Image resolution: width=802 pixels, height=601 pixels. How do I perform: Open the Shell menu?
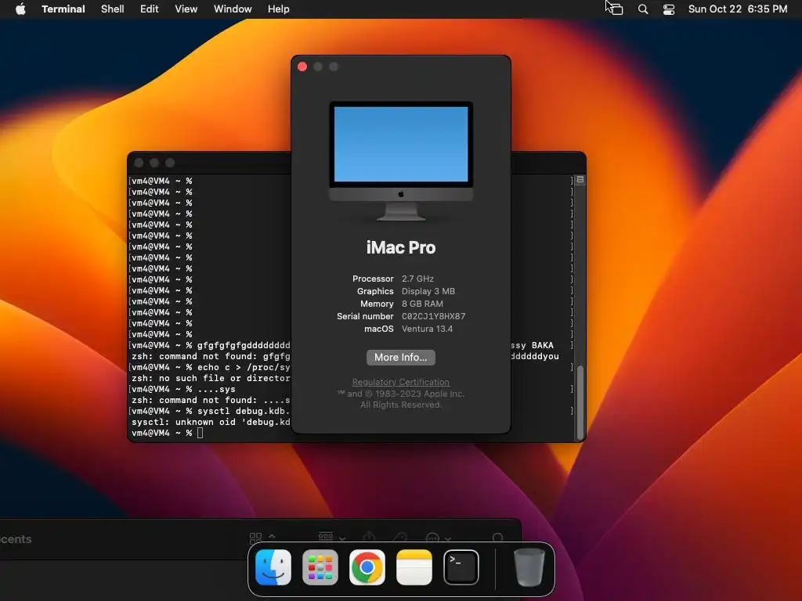tap(113, 9)
